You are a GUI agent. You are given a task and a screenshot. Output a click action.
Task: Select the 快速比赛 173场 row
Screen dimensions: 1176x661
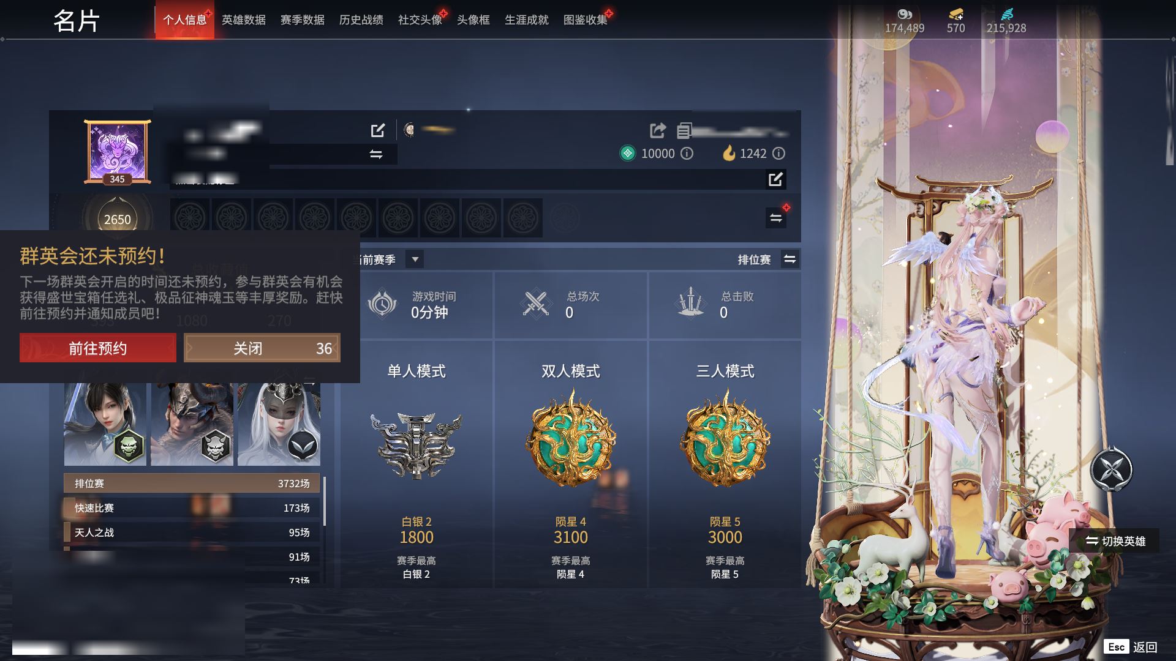pos(192,508)
